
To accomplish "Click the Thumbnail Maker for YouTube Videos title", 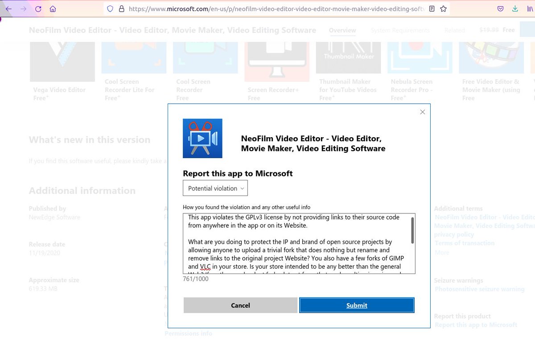I will (x=348, y=86).
